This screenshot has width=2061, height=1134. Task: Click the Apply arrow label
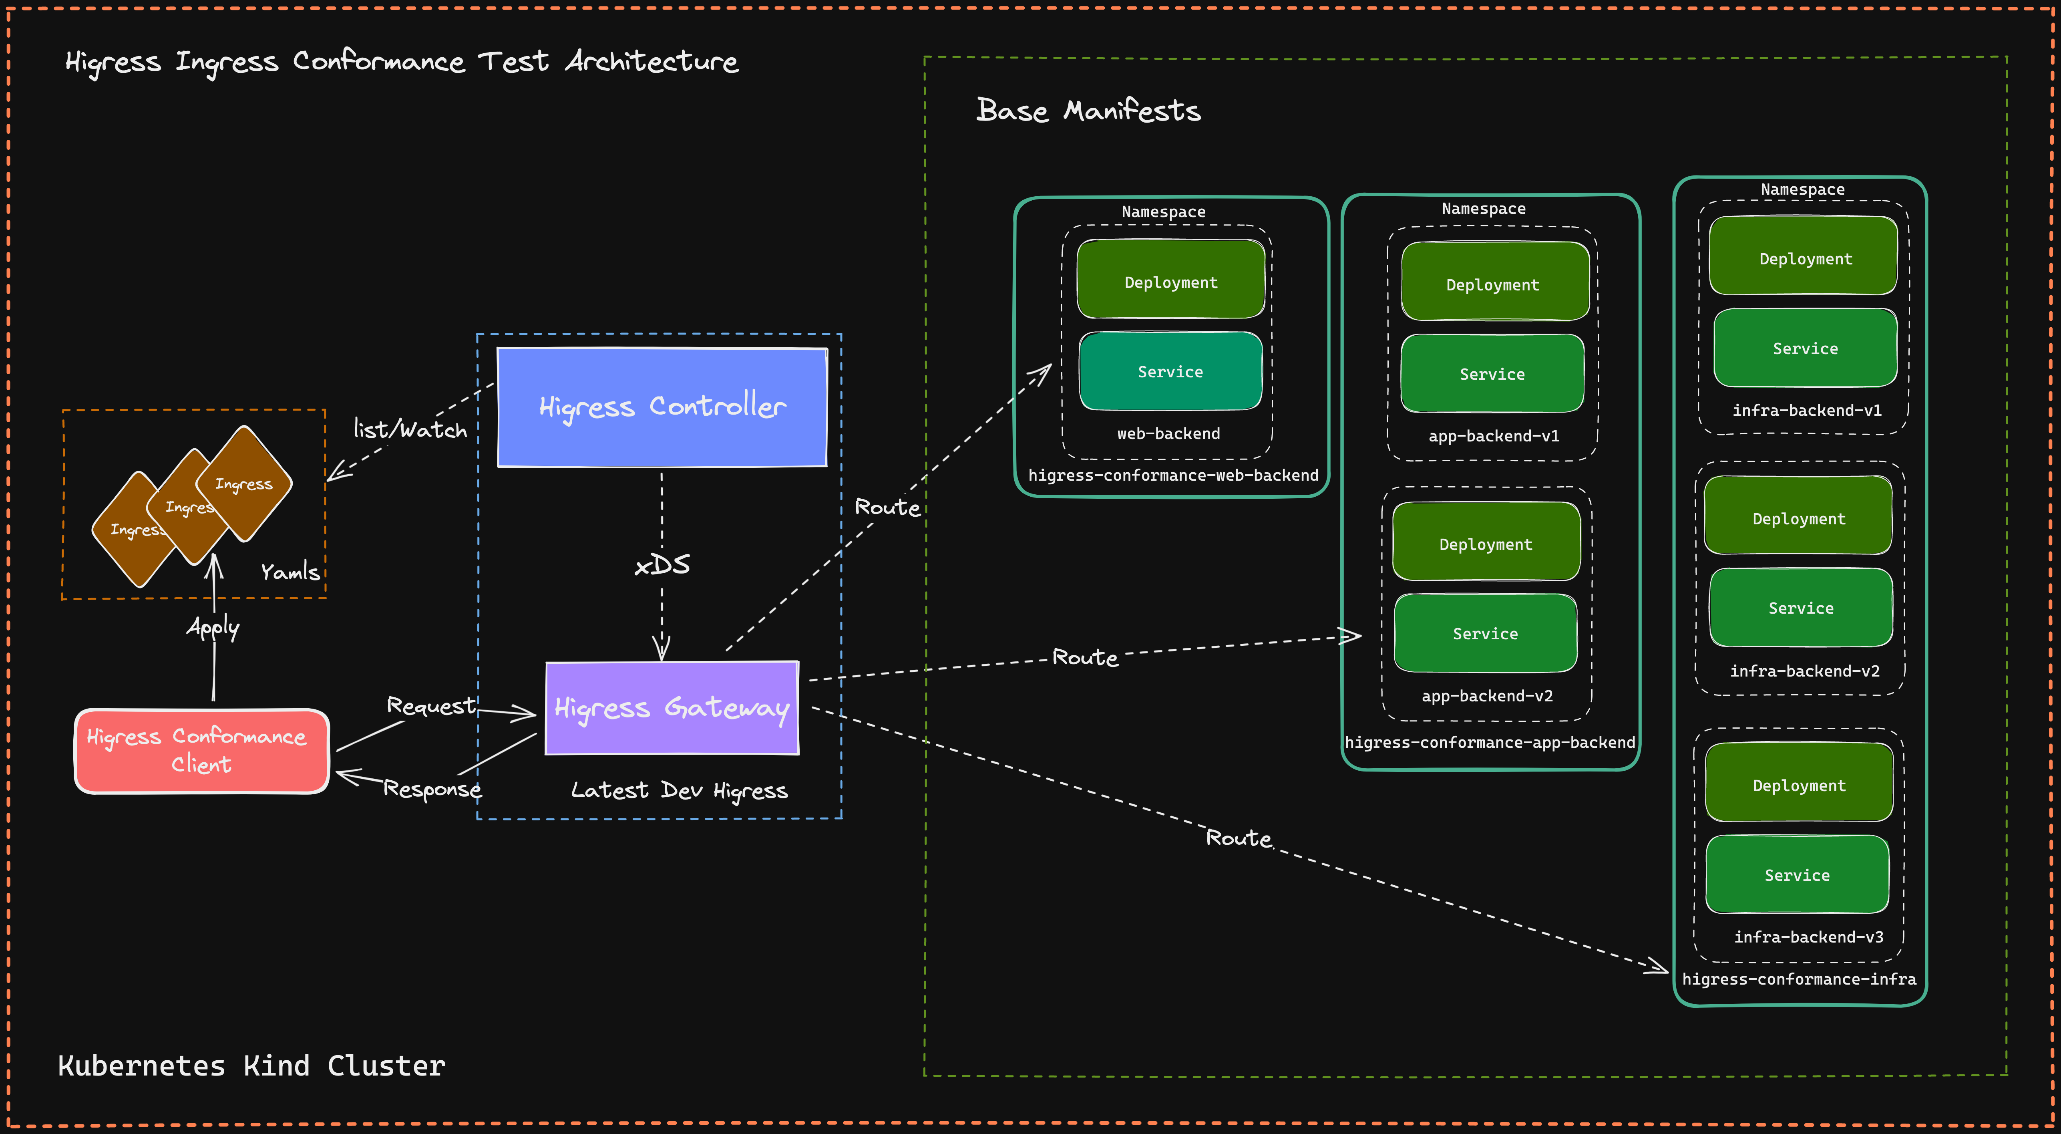(213, 627)
